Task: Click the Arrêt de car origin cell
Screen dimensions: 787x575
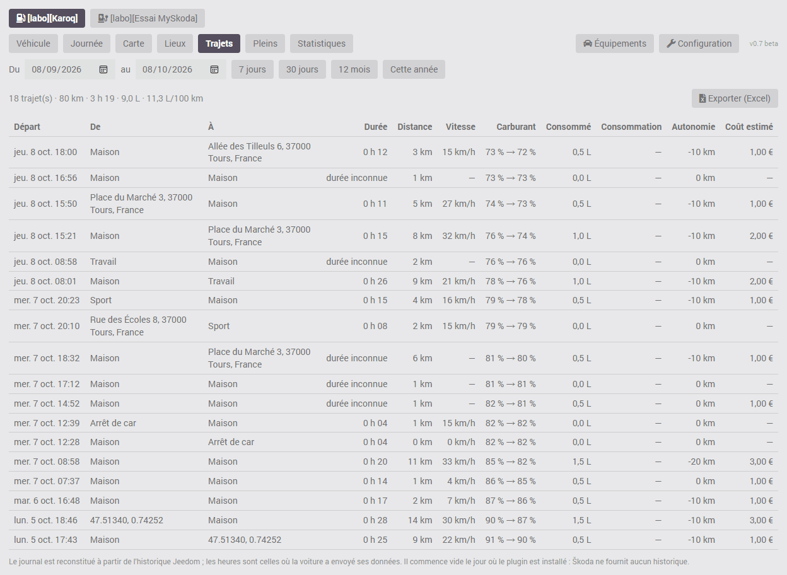Action: (x=113, y=423)
